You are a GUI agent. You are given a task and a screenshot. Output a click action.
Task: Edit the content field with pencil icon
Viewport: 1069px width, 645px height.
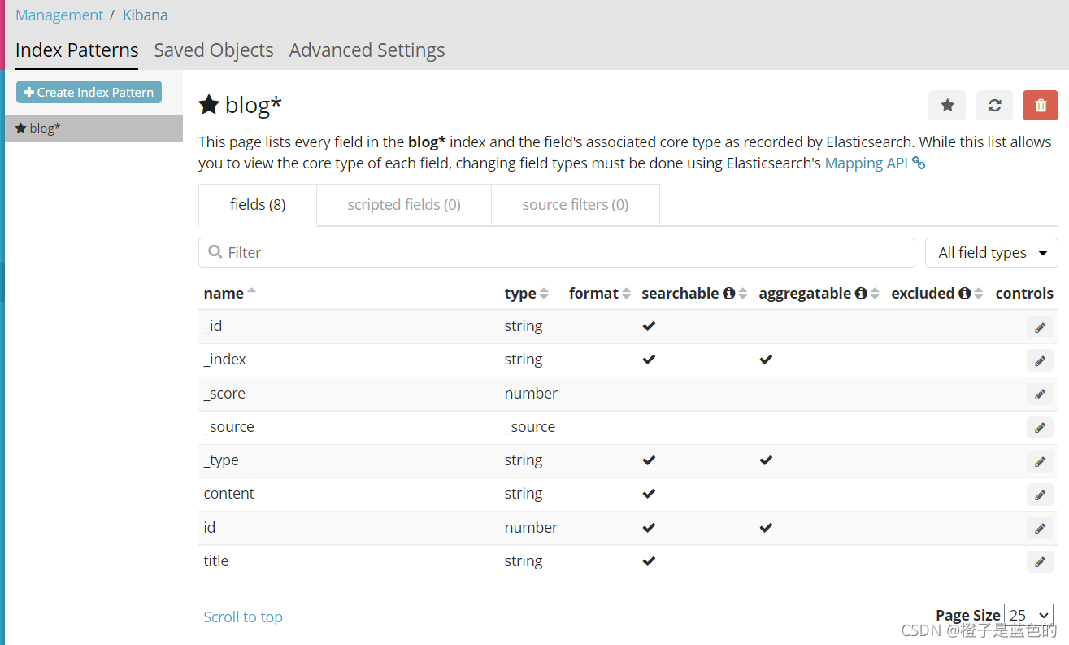pos(1040,495)
